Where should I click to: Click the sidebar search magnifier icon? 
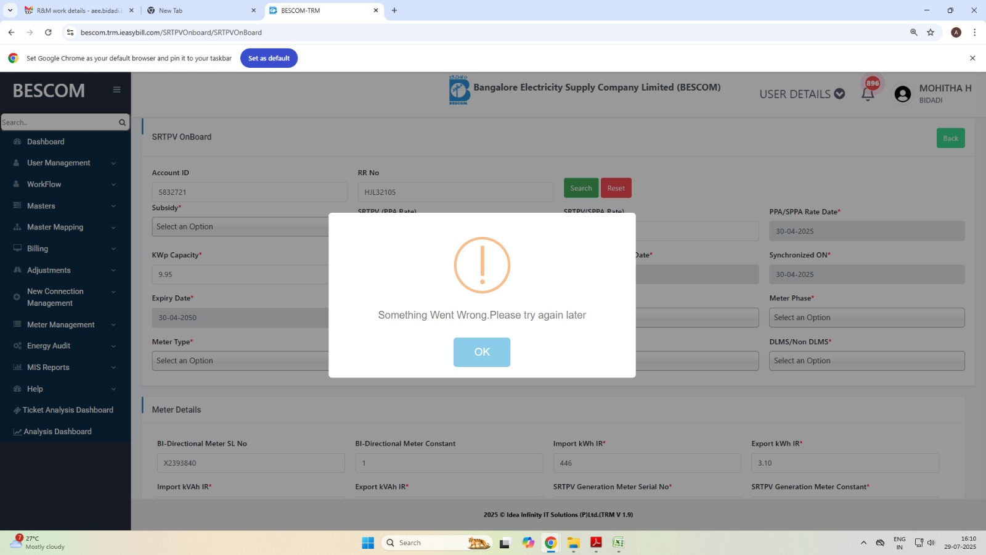pyautogui.click(x=122, y=123)
